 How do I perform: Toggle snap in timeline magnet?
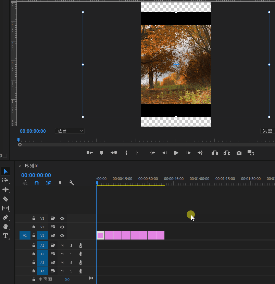37,183
